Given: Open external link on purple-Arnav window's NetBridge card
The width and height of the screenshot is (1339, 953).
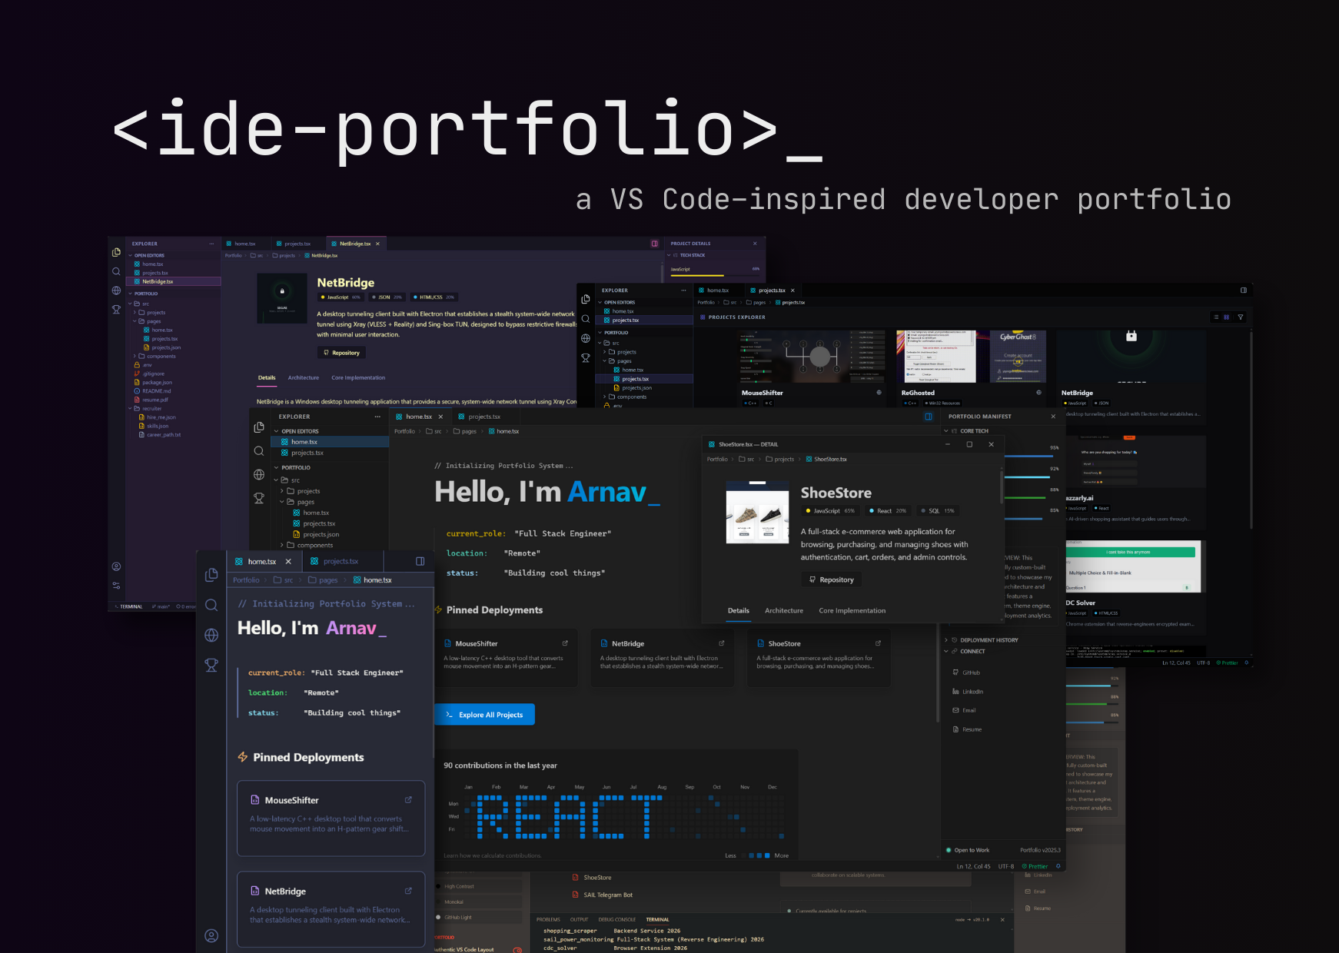Looking at the screenshot, I should [408, 891].
